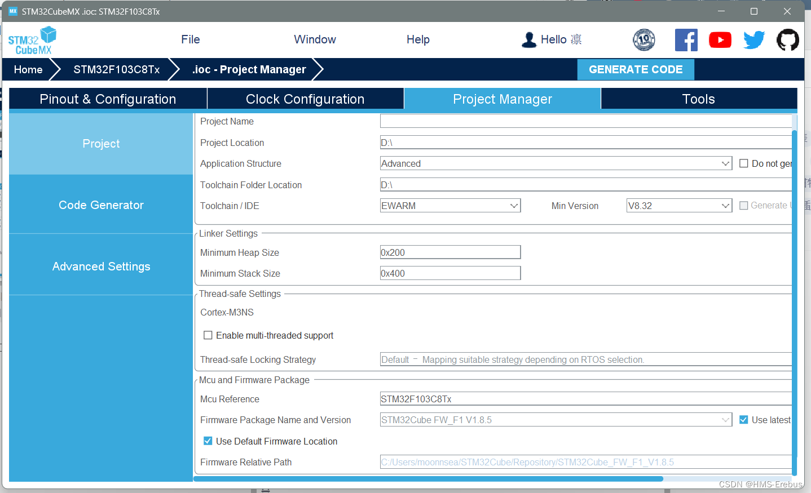Click the vertical scrollbar on right
Screen dimensions: 811x493
[794, 303]
